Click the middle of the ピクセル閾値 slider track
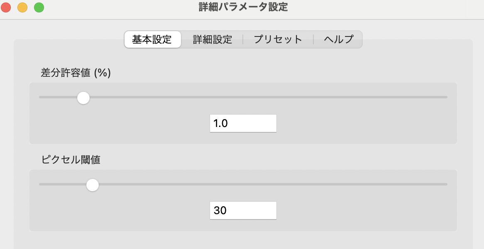Image resolution: width=484 pixels, height=249 pixels. (243, 184)
